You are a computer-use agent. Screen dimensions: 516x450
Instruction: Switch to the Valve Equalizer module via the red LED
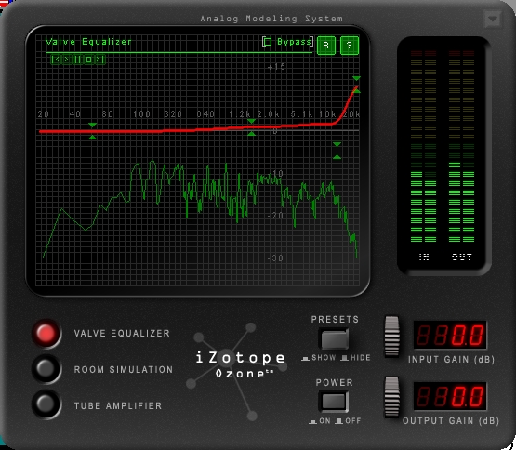pyautogui.click(x=46, y=333)
